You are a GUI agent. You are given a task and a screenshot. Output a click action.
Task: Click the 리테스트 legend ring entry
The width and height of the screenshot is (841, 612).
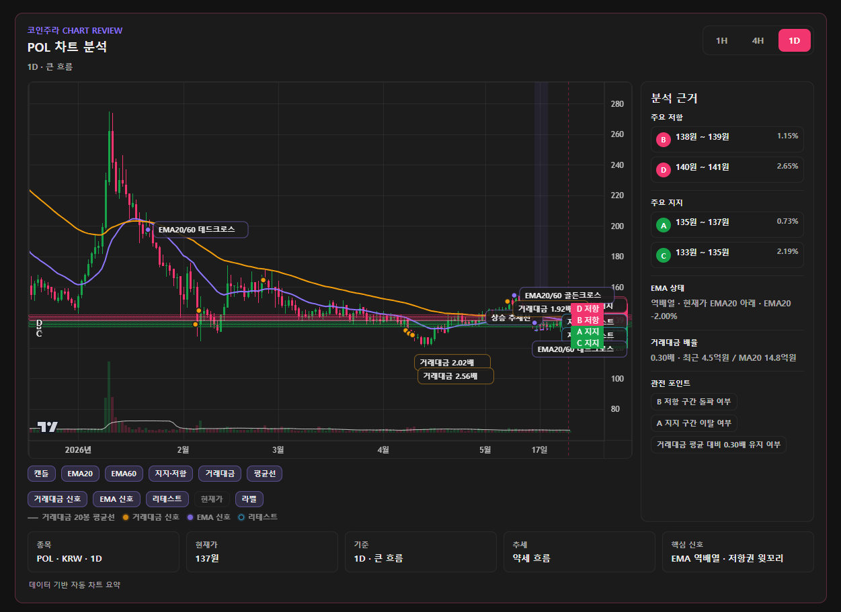(x=258, y=517)
